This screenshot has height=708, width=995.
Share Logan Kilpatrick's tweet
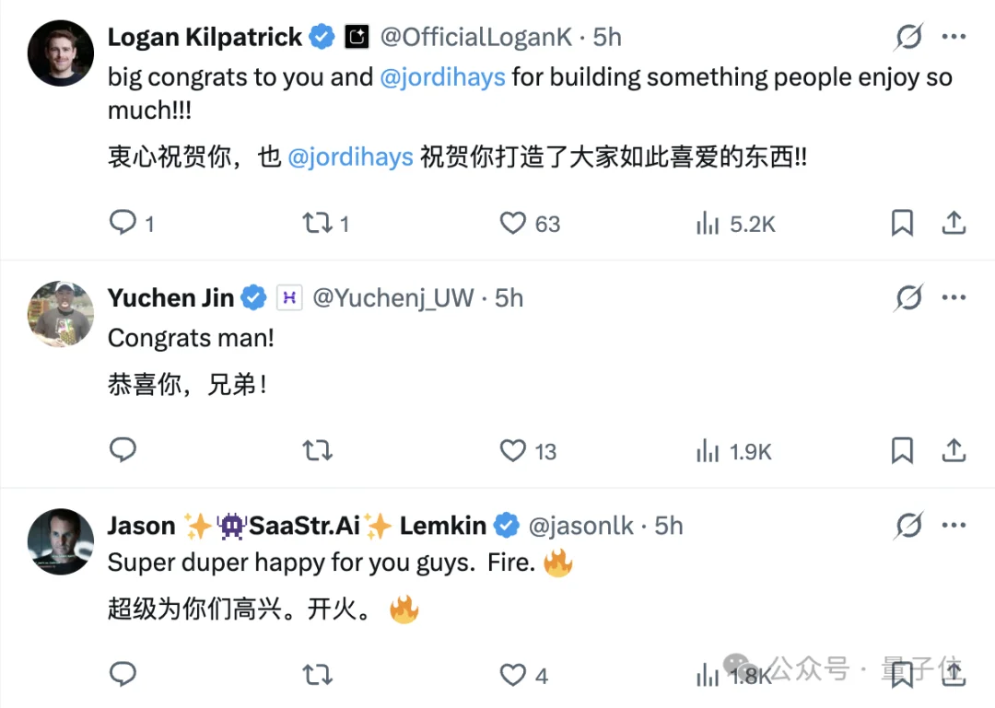coord(954,223)
